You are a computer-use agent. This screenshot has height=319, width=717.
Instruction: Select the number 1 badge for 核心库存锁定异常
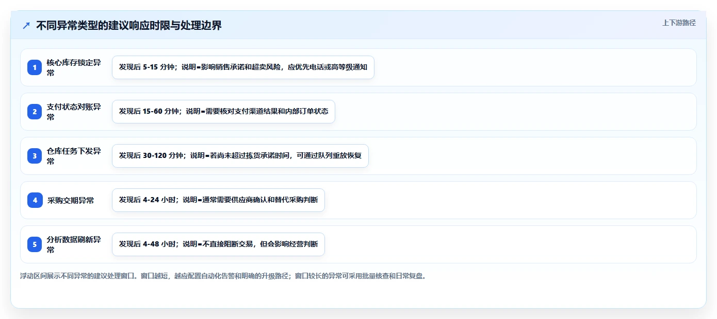click(35, 67)
